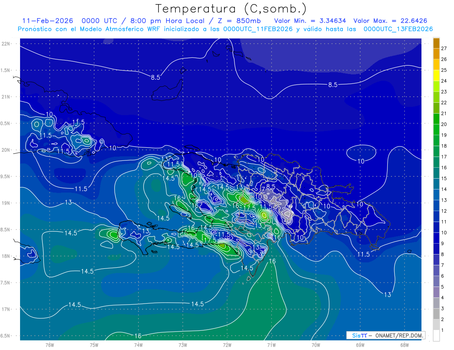
Task: Click the lavender swatch between 4 and 5
Action: click(436, 292)
